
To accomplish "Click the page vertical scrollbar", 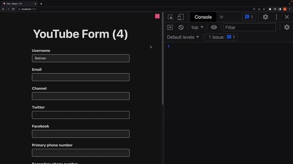I will 163,59.
